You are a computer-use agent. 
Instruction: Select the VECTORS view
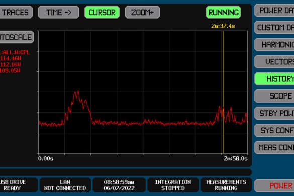tap(274, 62)
